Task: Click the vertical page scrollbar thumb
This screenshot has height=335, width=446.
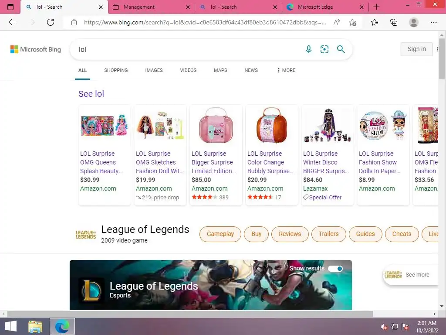Action: tap(442, 58)
